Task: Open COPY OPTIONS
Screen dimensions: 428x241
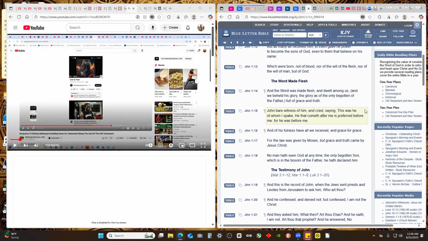Action: coord(286,43)
